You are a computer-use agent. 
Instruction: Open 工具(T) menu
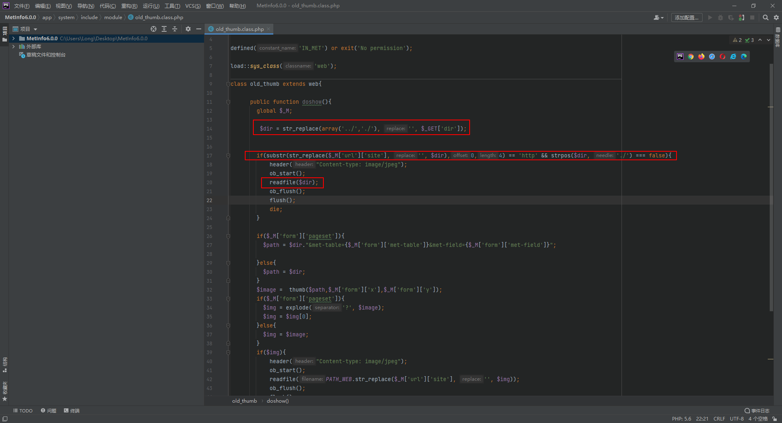point(172,6)
